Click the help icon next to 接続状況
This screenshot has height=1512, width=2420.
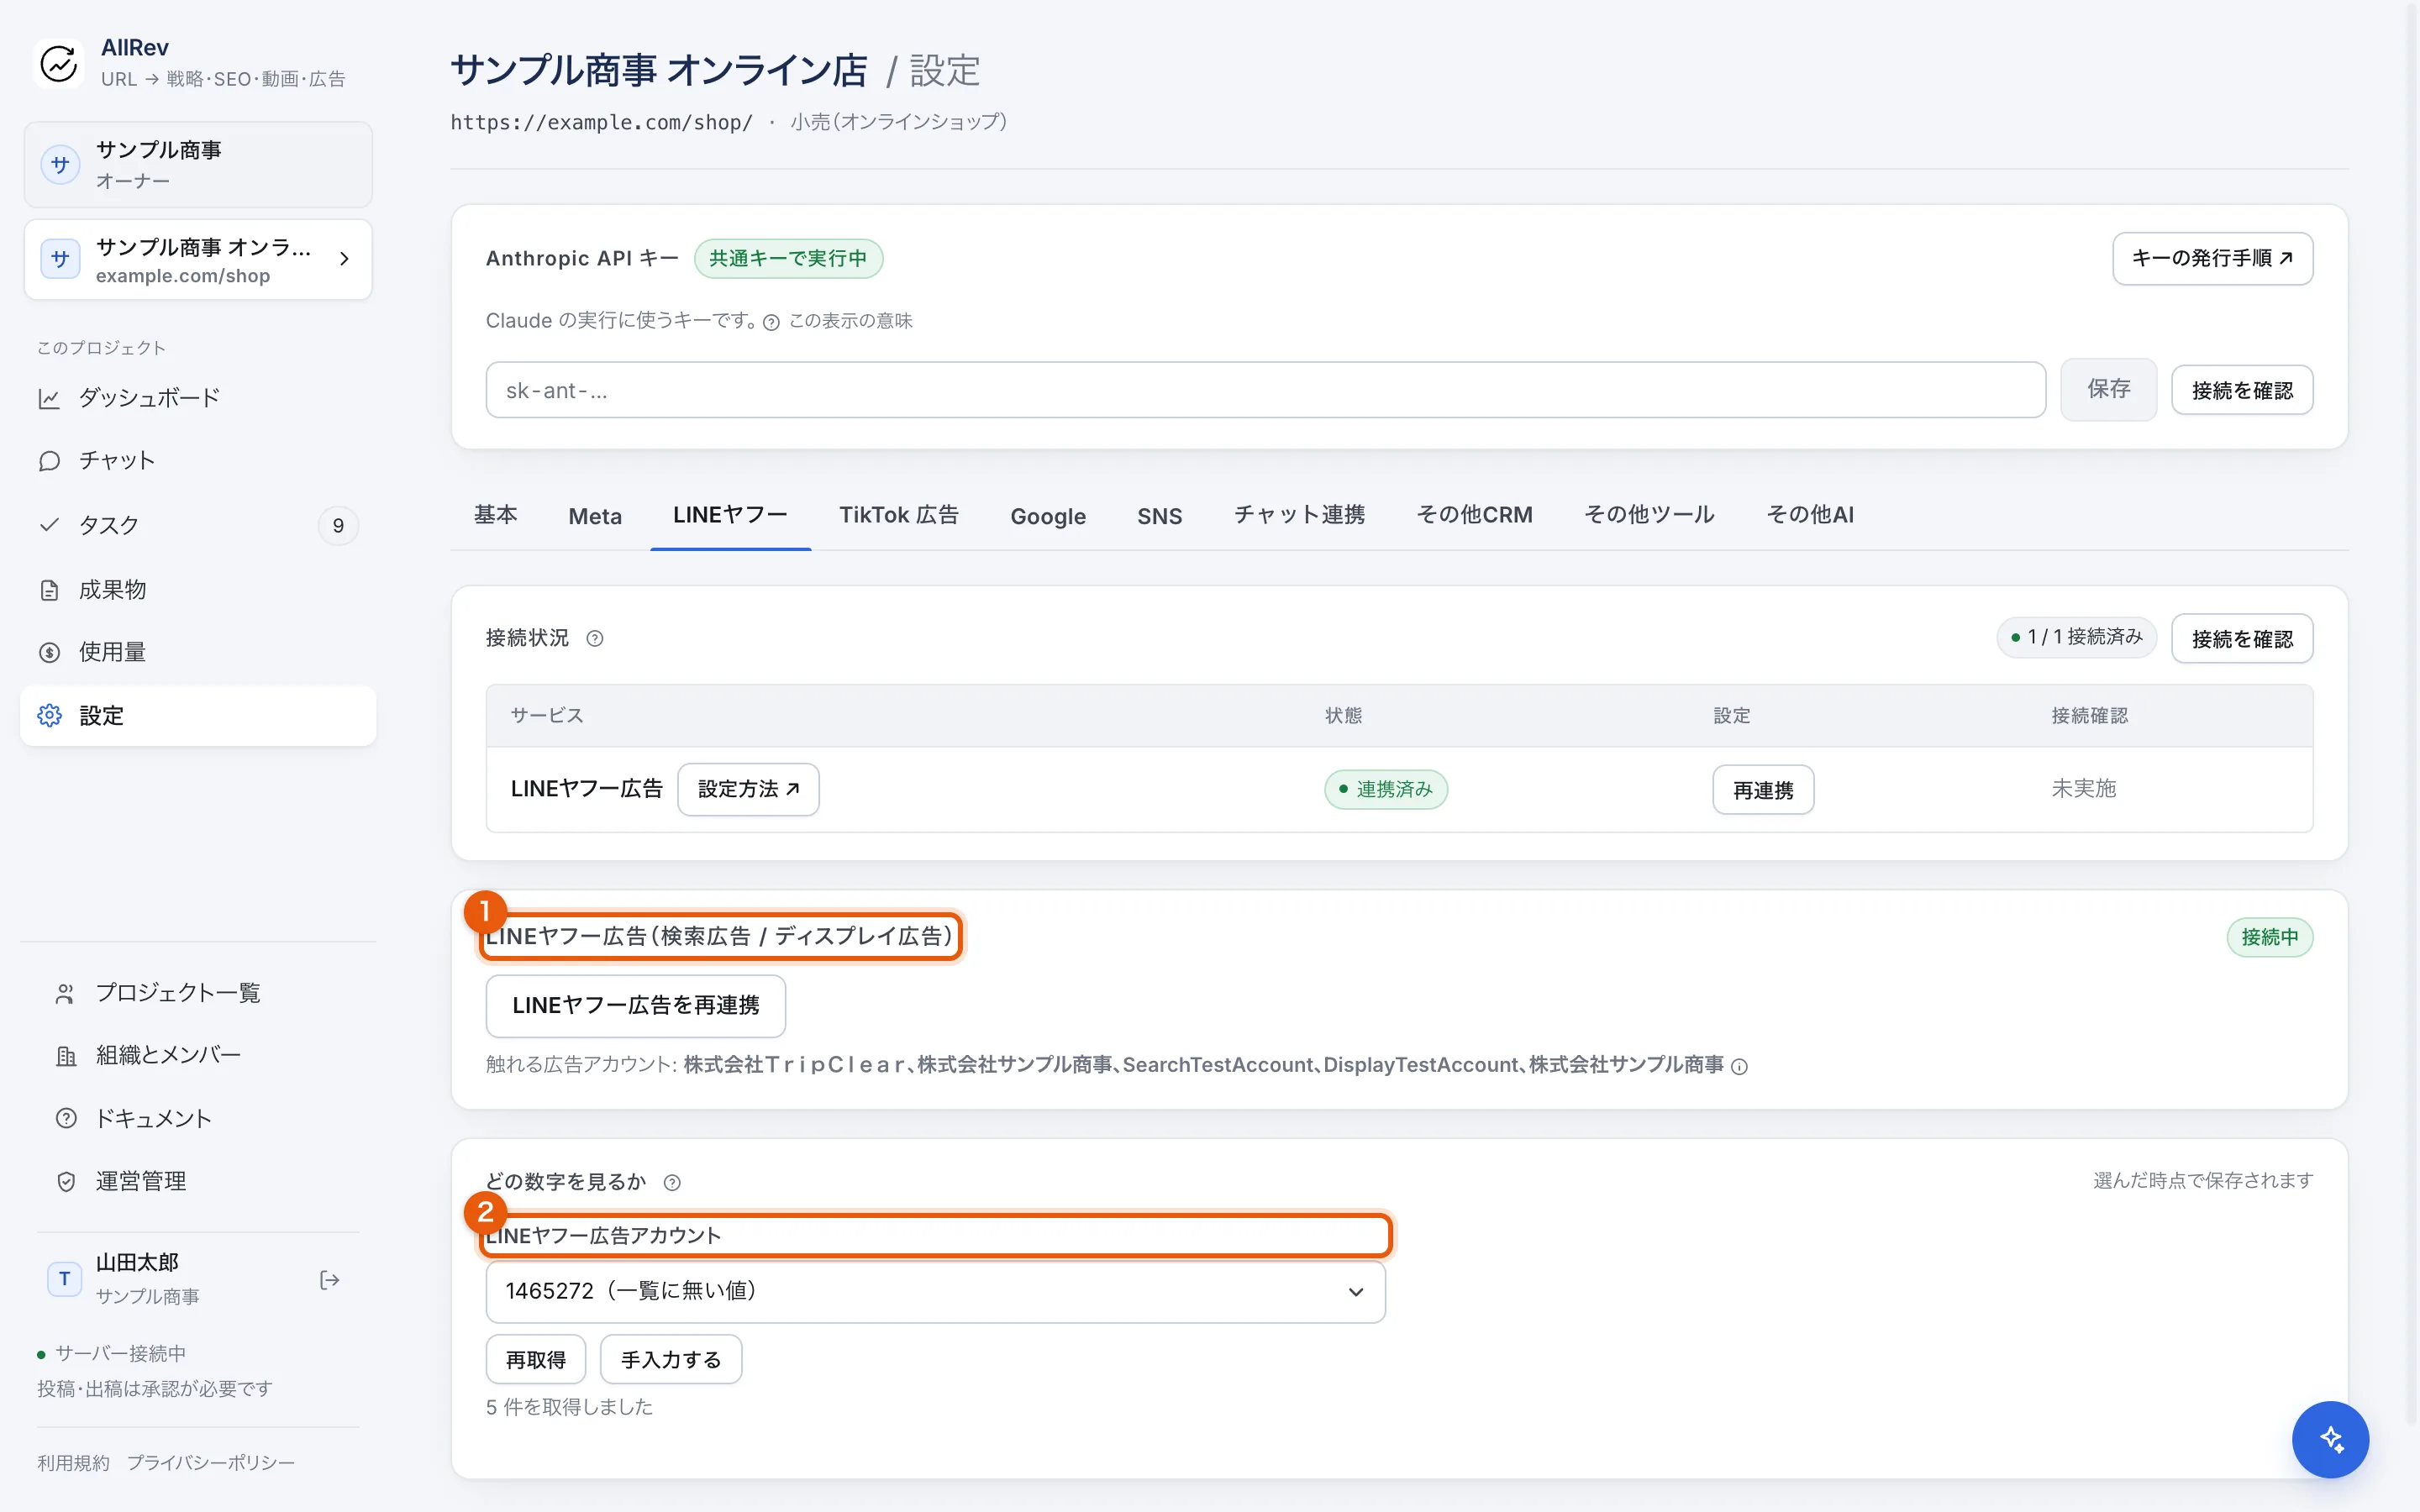tap(595, 638)
